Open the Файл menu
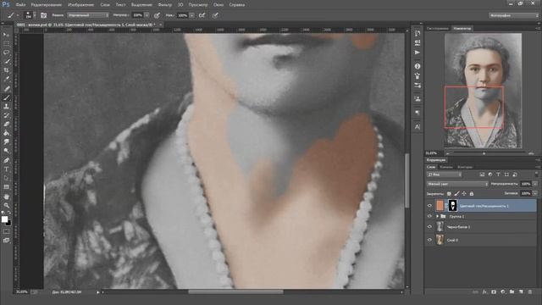542x305 pixels. pos(20,5)
